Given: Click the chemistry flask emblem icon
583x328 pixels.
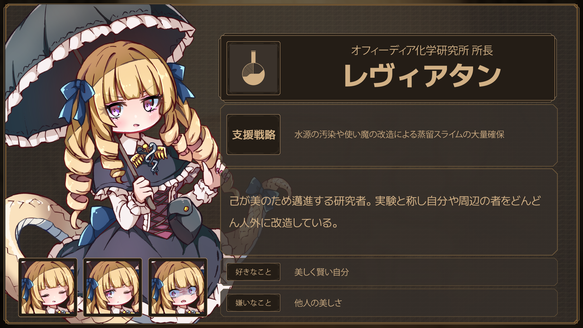Looking at the screenshot, I should pos(253,68).
